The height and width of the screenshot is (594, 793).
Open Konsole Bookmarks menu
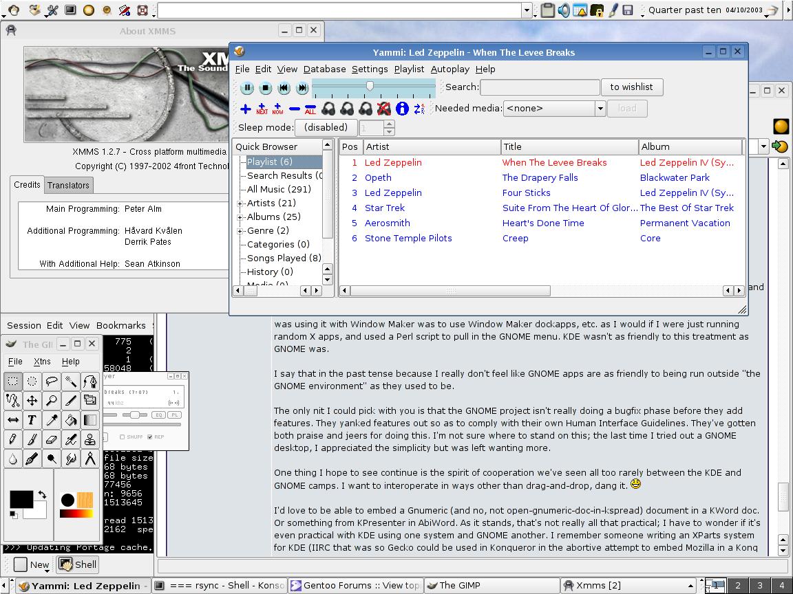click(121, 326)
